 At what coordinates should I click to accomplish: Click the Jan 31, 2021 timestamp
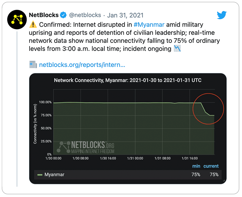[125, 15]
